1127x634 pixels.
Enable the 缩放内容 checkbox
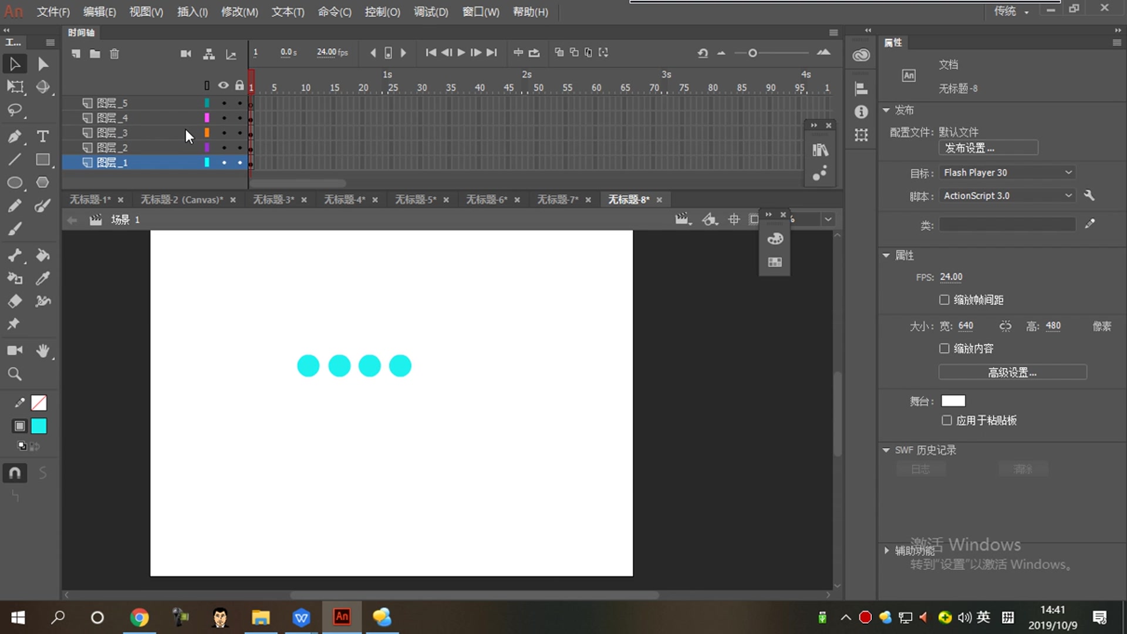click(x=944, y=349)
